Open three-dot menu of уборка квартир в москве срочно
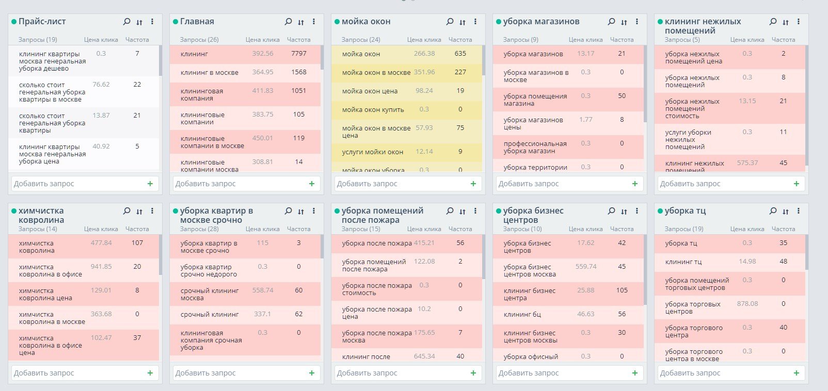Viewport: 828px width, 391px height. pos(314,211)
